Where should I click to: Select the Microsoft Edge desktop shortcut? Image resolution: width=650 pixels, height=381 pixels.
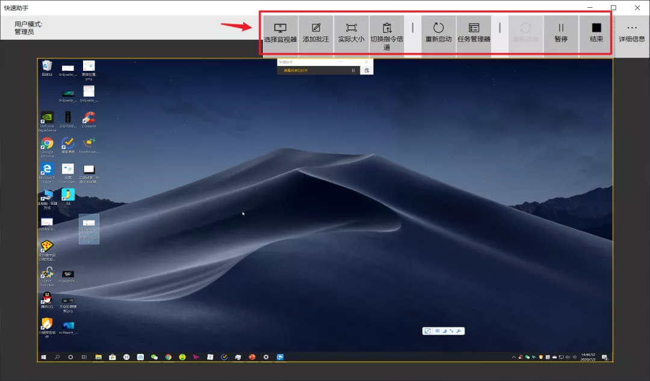pos(47,173)
